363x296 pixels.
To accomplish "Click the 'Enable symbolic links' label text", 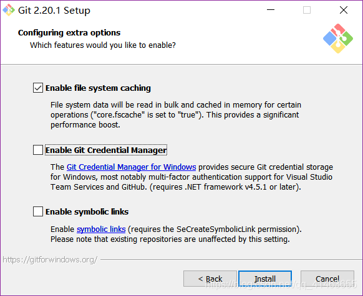I will pyautogui.click(x=87, y=211).
